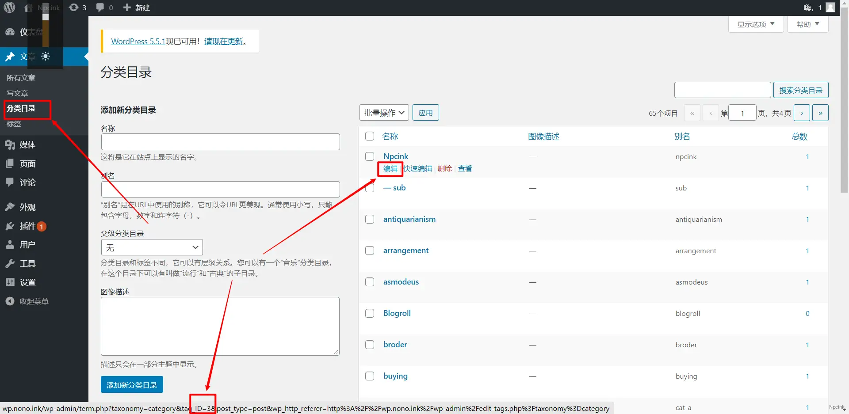Click the Apply (应用) button

[426, 113]
